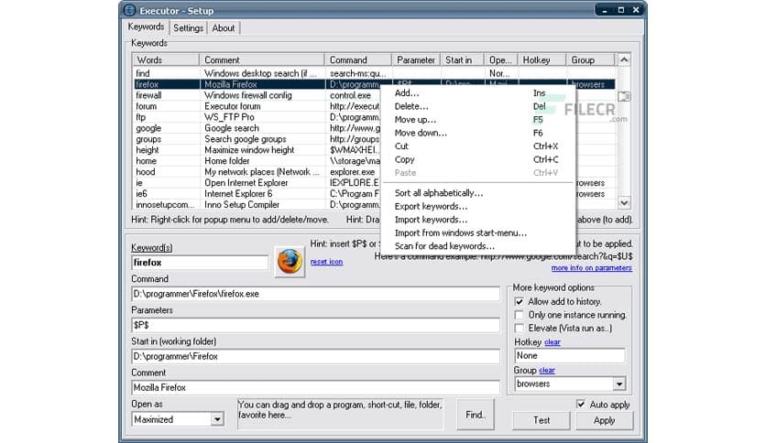This screenshot has height=443, width=766.
Task: Click the Hotkey clear link
Action: pyautogui.click(x=553, y=342)
